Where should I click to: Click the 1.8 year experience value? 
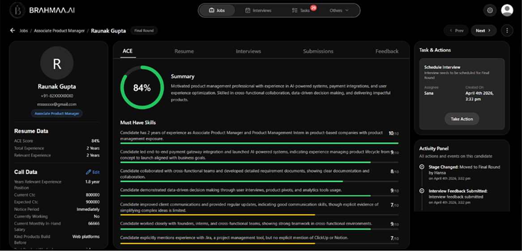[92, 182]
